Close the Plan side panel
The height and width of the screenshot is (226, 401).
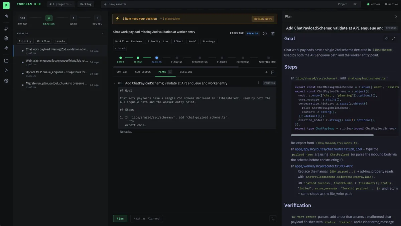[x=396, y=16]
